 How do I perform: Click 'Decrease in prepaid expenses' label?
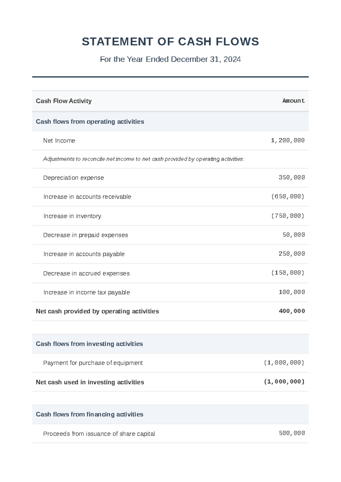point(86,235)
